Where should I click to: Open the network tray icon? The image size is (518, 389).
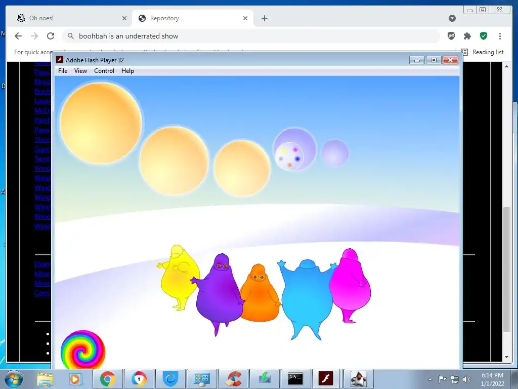pyautogui.click(x=455, y=379)
